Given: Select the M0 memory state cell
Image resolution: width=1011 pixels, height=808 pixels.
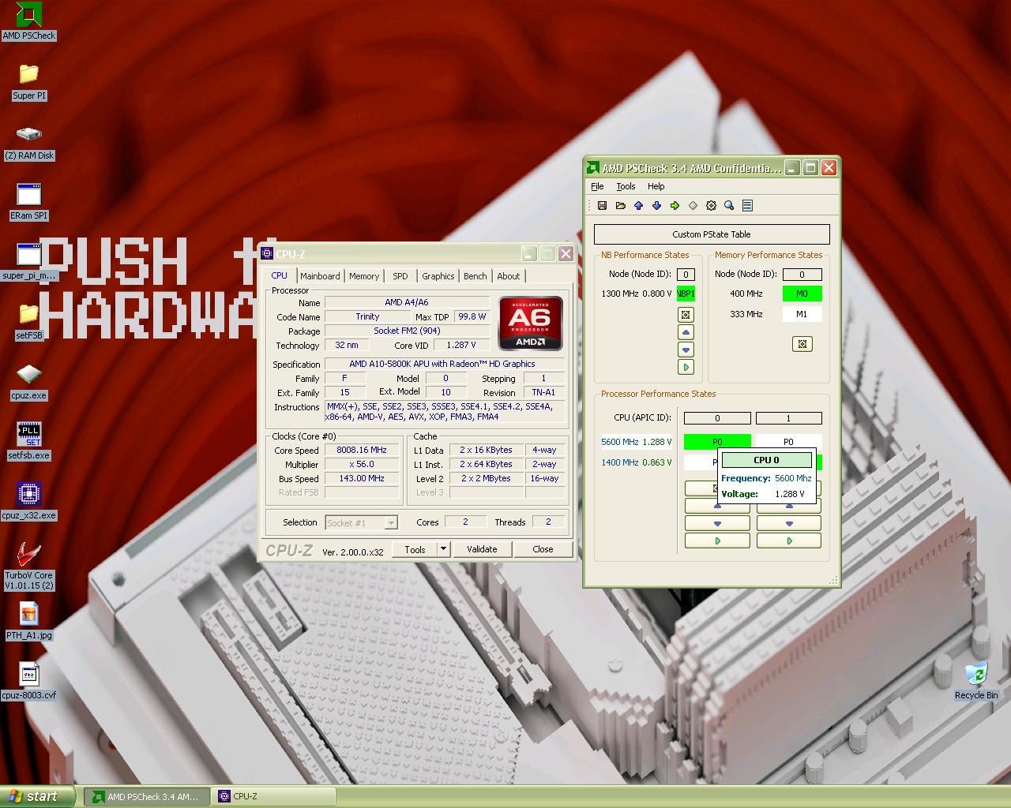Looking at the screenshot, I should click(x=802, y=294).
